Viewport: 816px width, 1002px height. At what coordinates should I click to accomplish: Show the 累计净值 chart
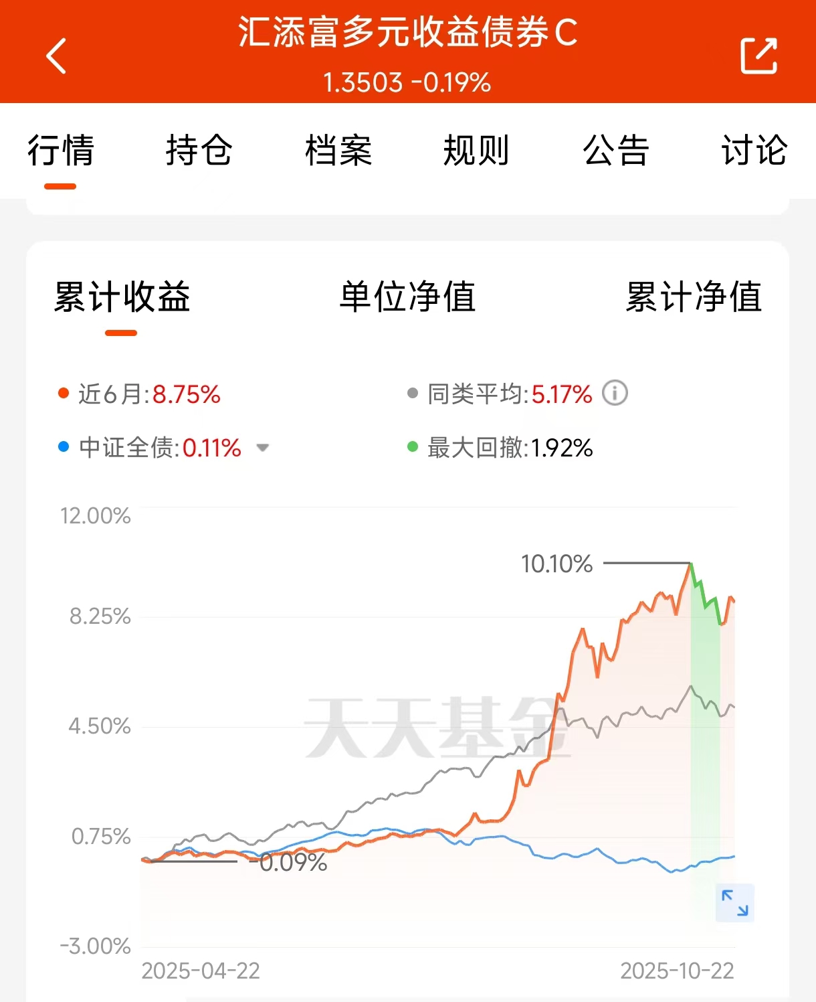tap(694, 297)
